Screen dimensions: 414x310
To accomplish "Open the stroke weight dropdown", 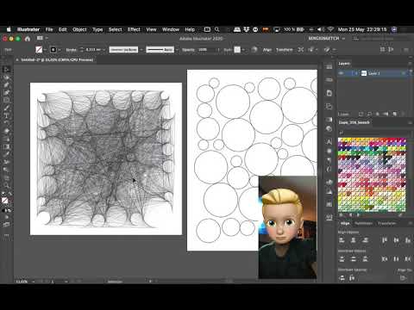I will 103,50.
